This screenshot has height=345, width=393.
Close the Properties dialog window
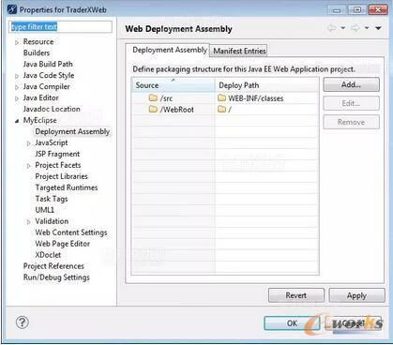click(378, 10)
